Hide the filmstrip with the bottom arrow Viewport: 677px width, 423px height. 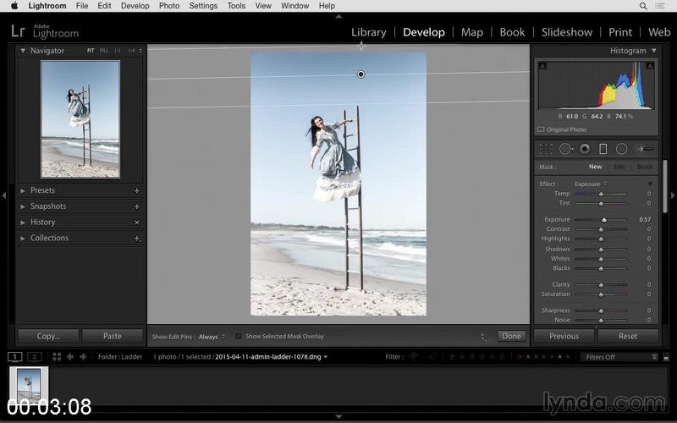tap(339, 416)
